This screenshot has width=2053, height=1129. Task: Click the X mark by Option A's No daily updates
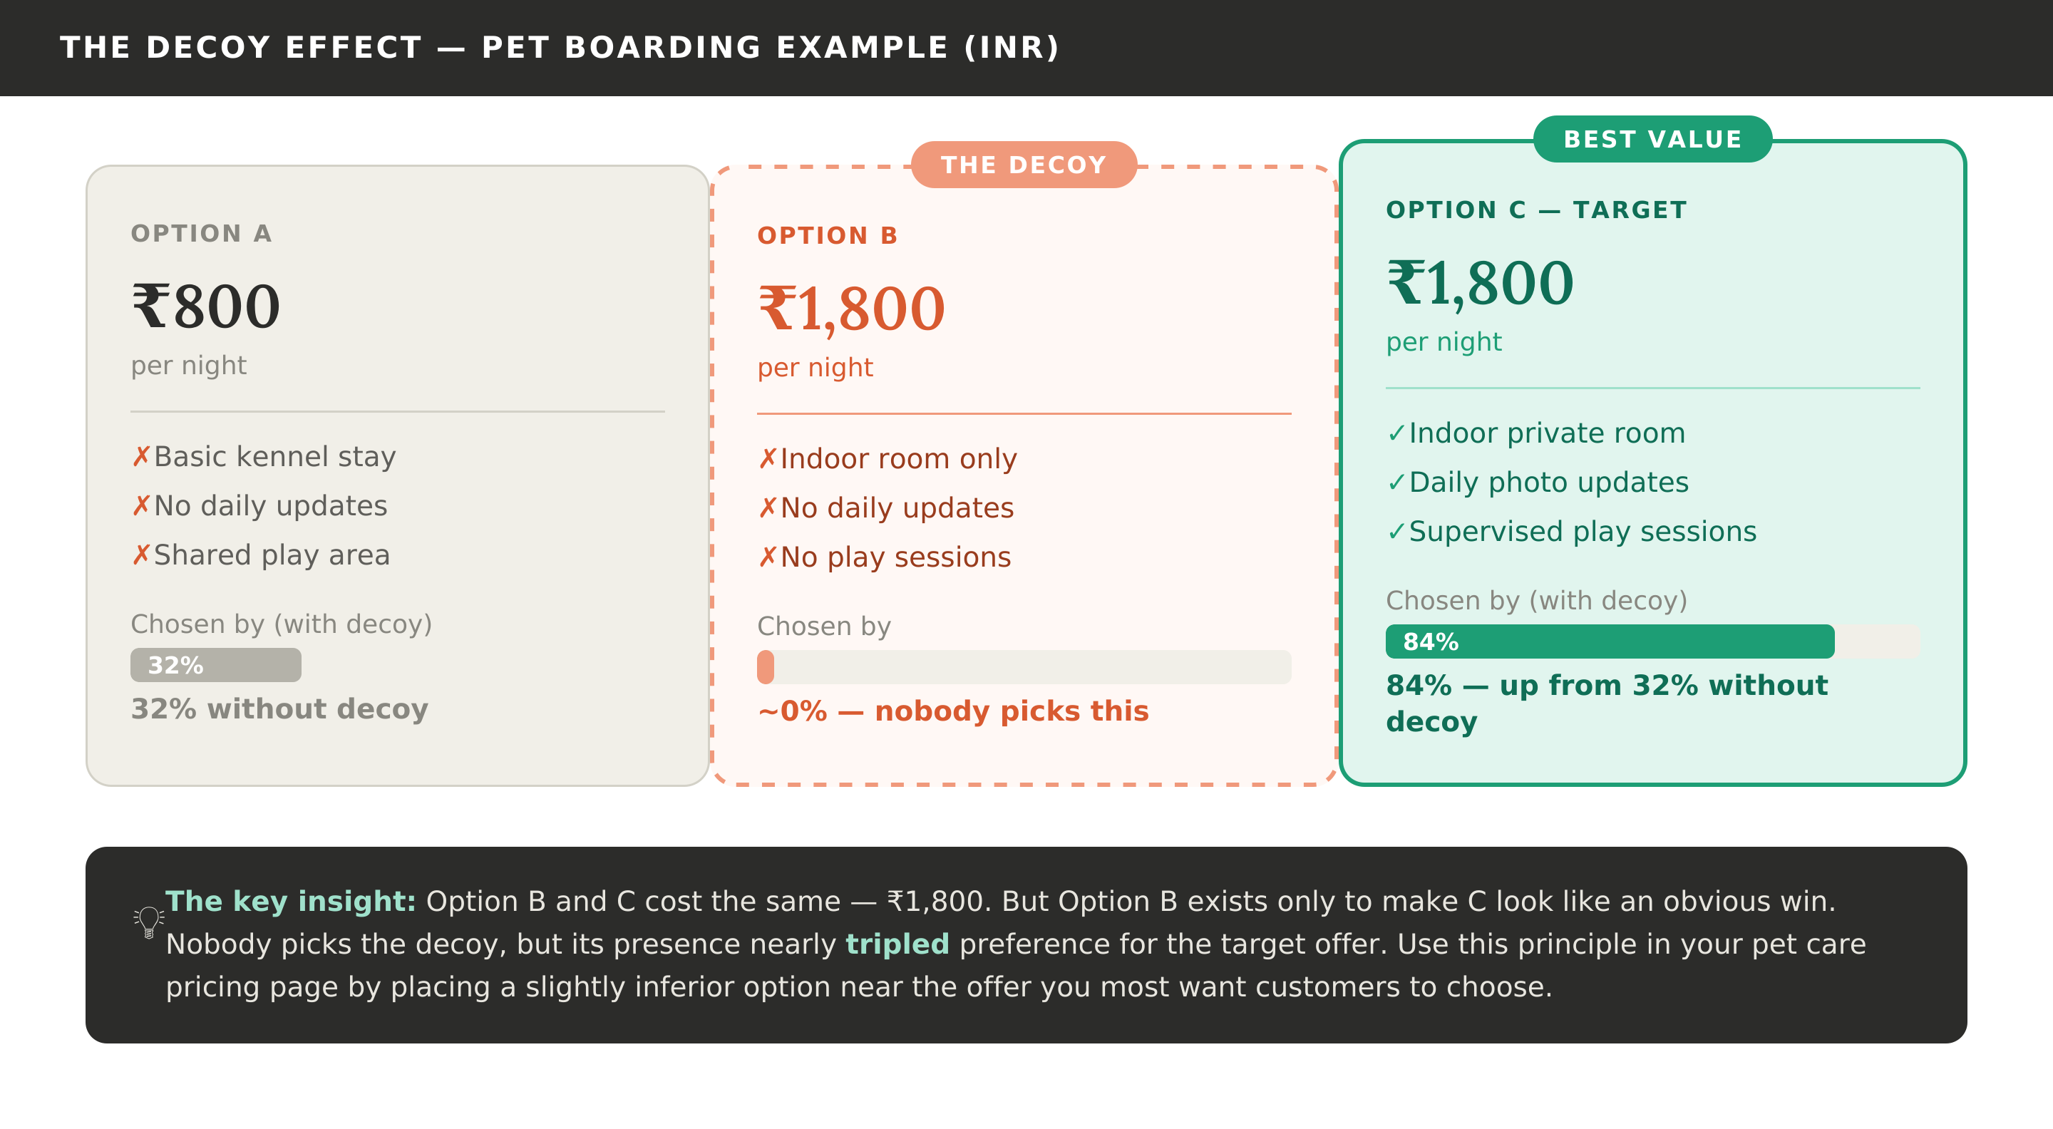(141, 506)
